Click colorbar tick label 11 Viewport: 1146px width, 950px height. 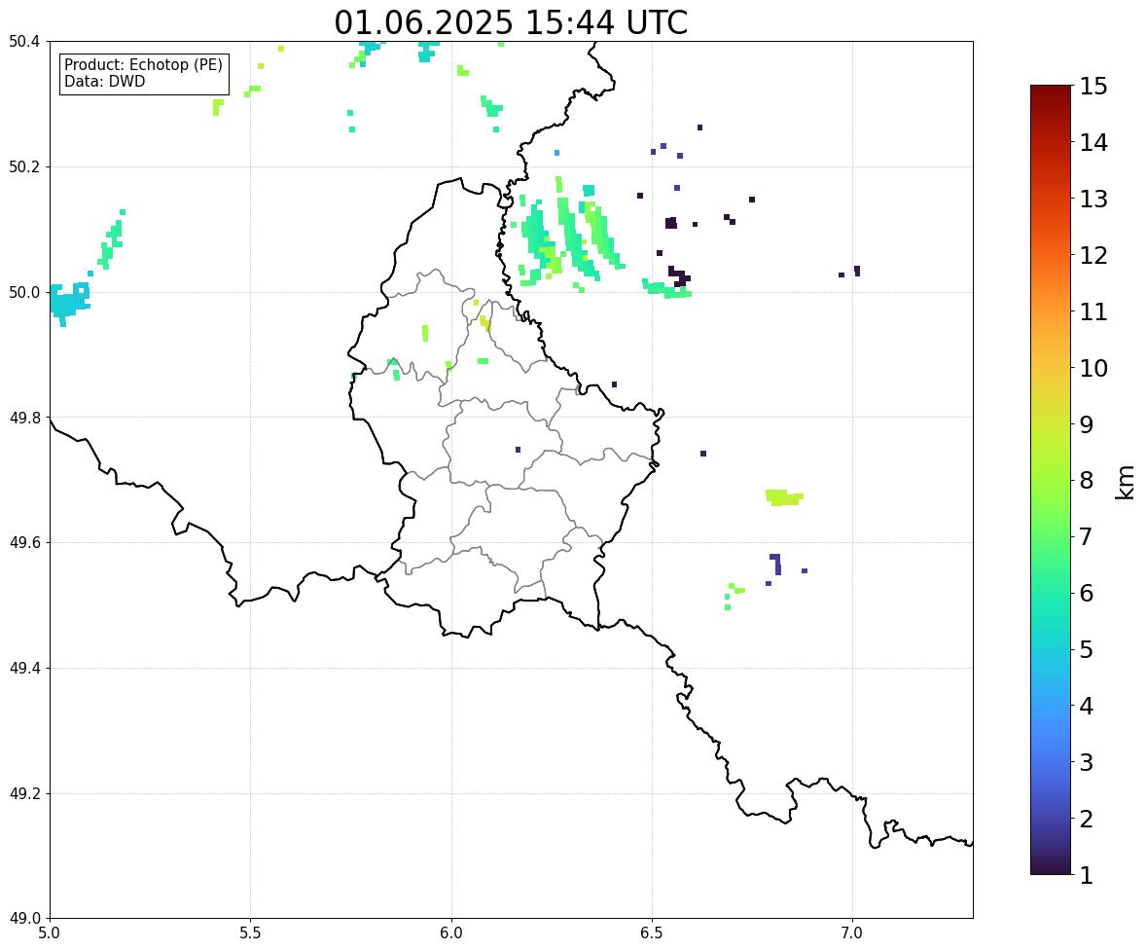(x=1093, y=311)
